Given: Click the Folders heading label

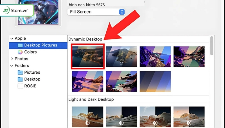Looking at the screenshot, I should coord(22,66).
